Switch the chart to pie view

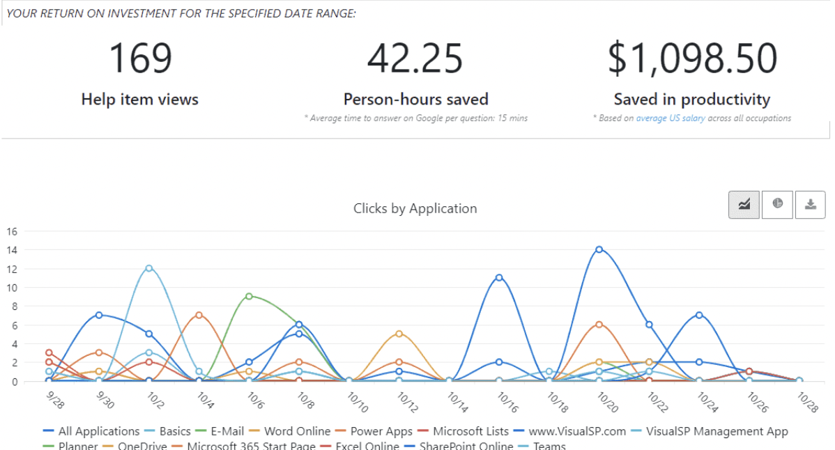click(777, 204)
